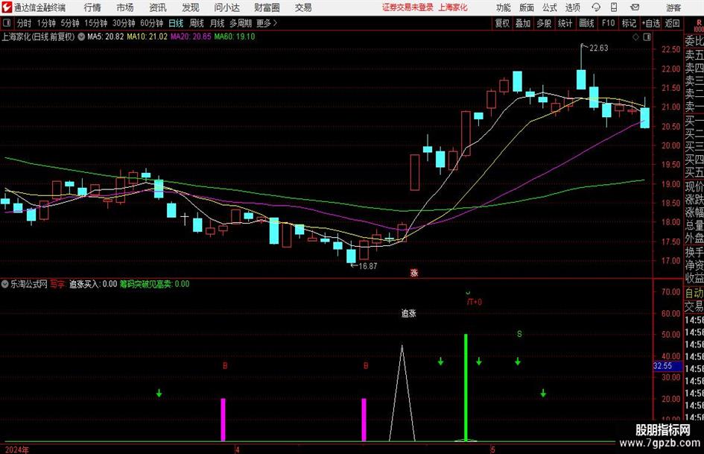Switch to the 分时 time-sharing tab
This screenshot has height=454, width=704.
coord(25,23)
